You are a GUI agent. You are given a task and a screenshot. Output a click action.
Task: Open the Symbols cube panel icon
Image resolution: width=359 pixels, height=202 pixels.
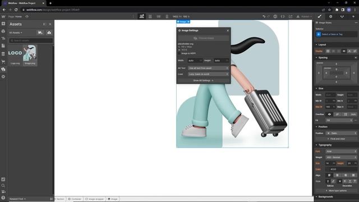click(3, 31)
